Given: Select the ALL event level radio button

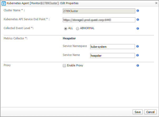Looking at the screenshot, I should pyautogui.click(x=65, y=28).
